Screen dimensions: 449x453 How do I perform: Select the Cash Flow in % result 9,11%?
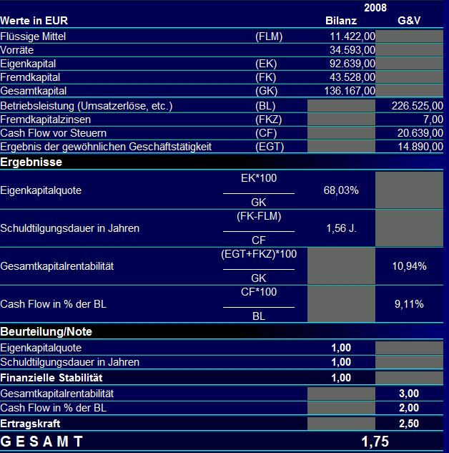(409, 304)
